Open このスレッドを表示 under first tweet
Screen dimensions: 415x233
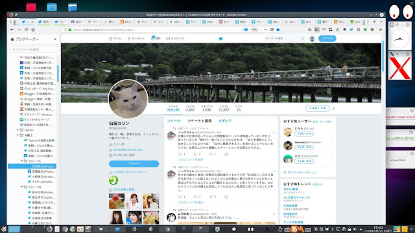point(190,160)
